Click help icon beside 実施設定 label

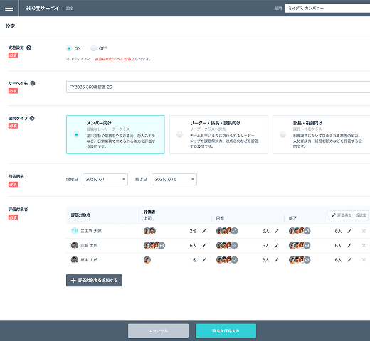[28, 48]
